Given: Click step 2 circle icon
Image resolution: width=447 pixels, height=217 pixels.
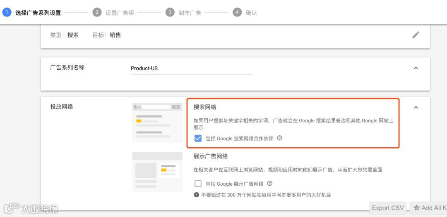Looking at the screenshot, I should pyautogui.click(x=97, y=12).
